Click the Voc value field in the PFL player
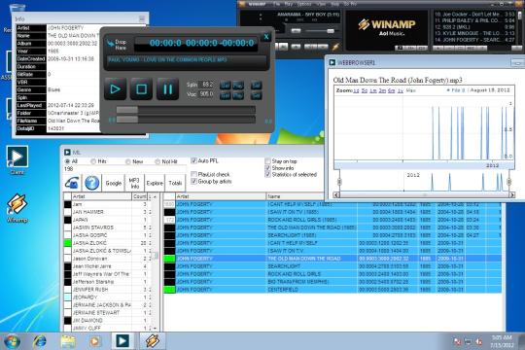Image resolution: width=525 pixels, height=350 pixels. coord(206,94)
